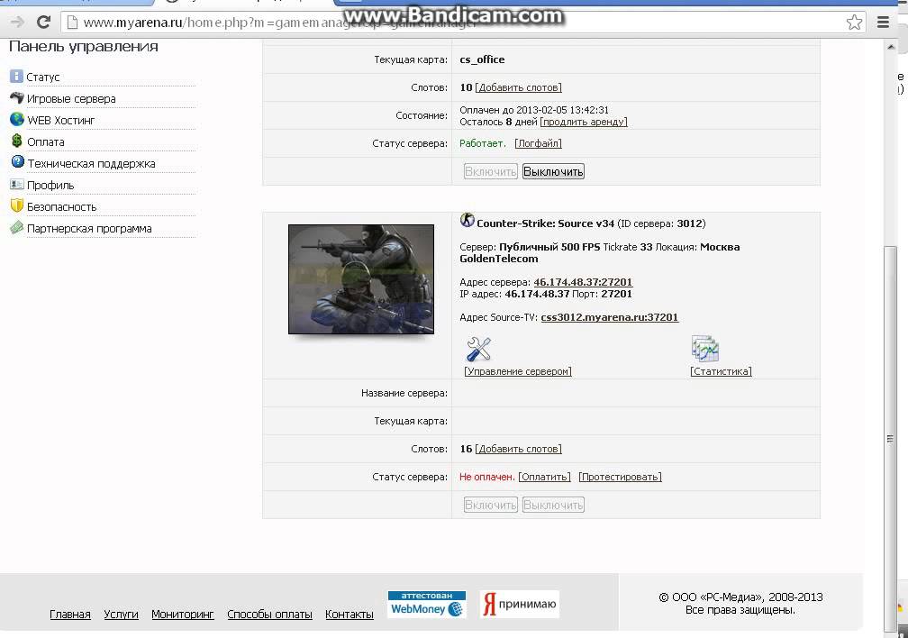
Task: Click продлить аренду link
Action: click(x=584, y=122)
